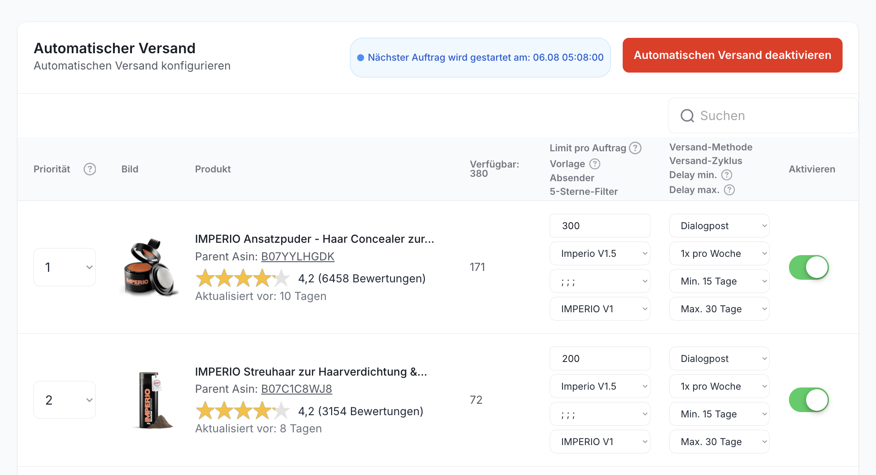Open 1x pro Woche dropdown for Streuhaar
This screenshot has width=876, height=475.
[719, 386]
